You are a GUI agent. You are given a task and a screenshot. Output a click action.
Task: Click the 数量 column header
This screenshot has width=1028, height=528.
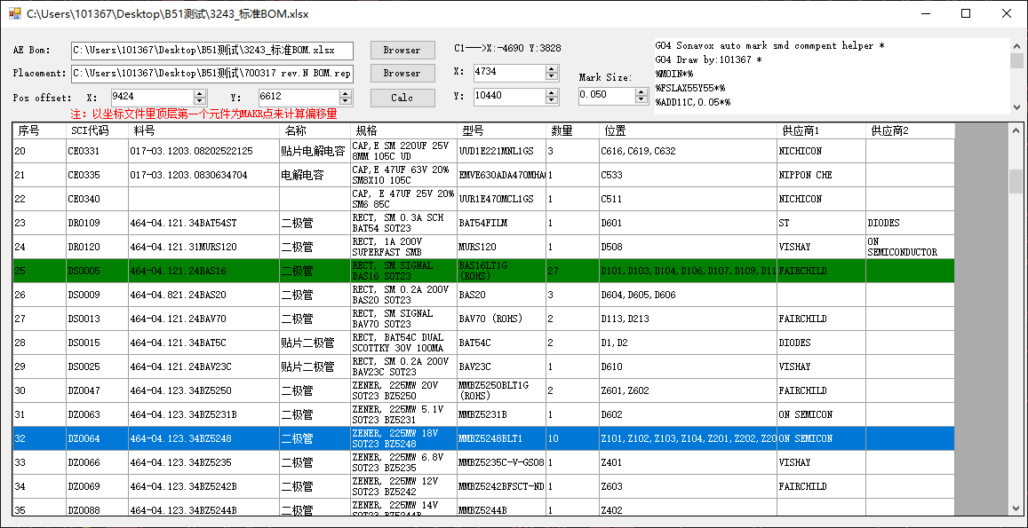571,131
